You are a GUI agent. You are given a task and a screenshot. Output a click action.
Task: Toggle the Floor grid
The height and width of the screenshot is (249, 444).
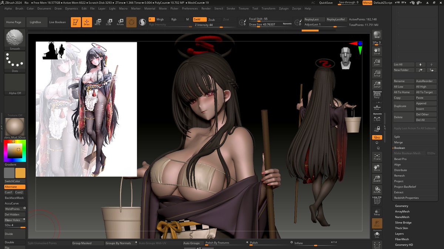tap(377, 106)
